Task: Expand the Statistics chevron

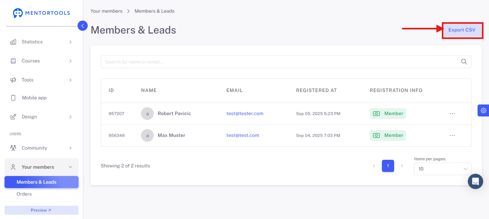Action: [x=70, y=42]
